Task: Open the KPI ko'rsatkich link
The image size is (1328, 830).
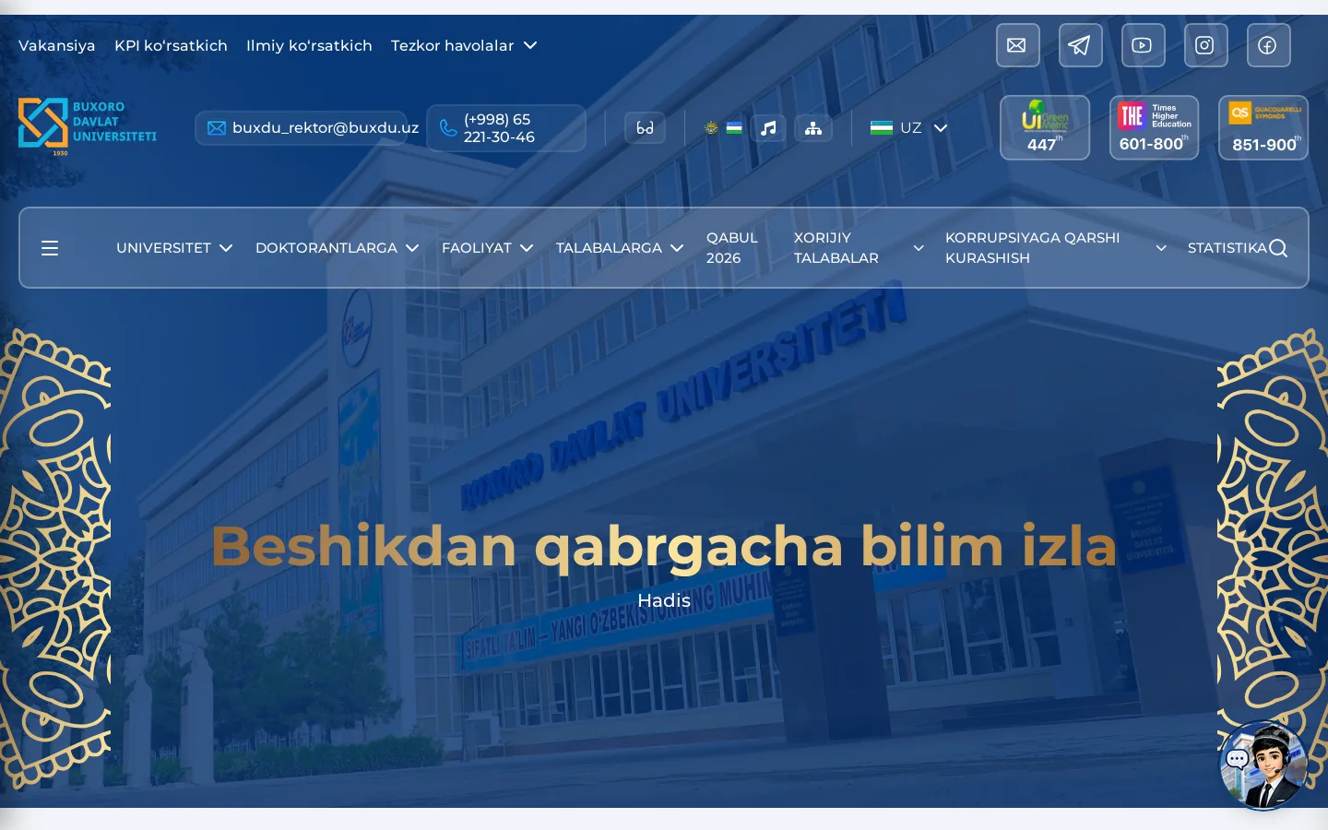Action: pyautogui.click(x=171, y=45)
